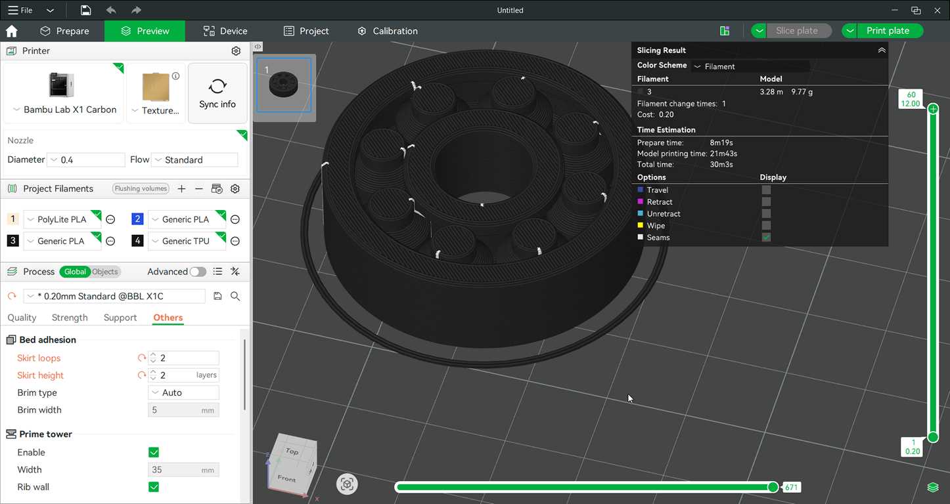Open the Slice plate dropdown arrow

[759, 31]
